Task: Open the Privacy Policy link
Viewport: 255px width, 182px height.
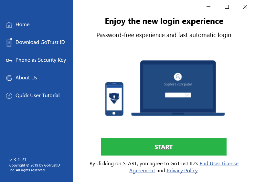Action: click(x=182, y=171)
